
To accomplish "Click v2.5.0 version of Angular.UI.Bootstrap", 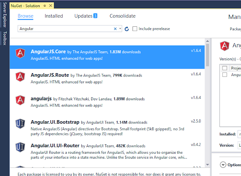I will coord(196,121).
